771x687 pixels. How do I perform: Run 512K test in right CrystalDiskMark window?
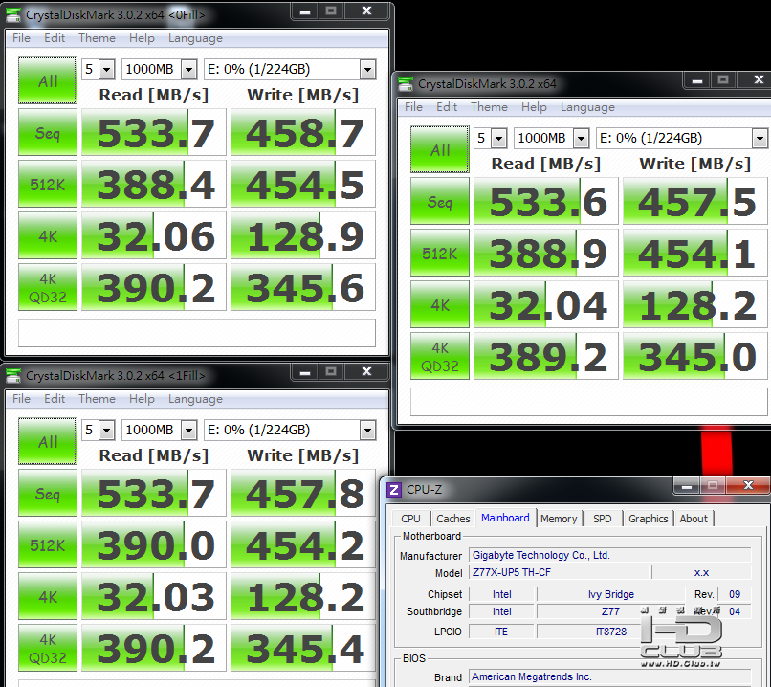pos(440,253)
